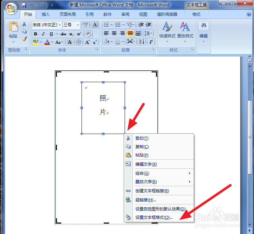Toggle character shading
The width and height of the screenshot is (254, 234).
click(x=69, y=42)
